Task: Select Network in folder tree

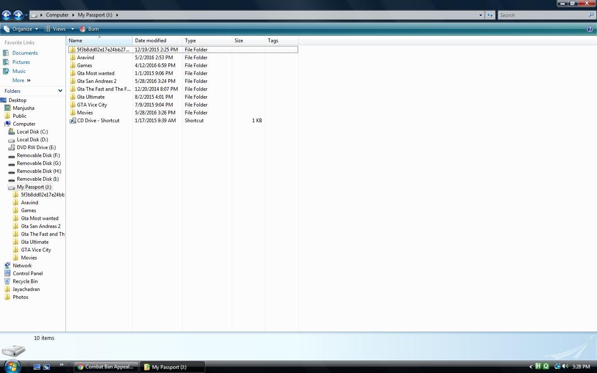Action: coord(22,266)
